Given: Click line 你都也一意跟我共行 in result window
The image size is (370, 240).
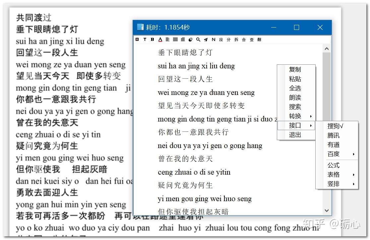Looking at the screenshot, I should pyautogui.click(x=194, y=132).
